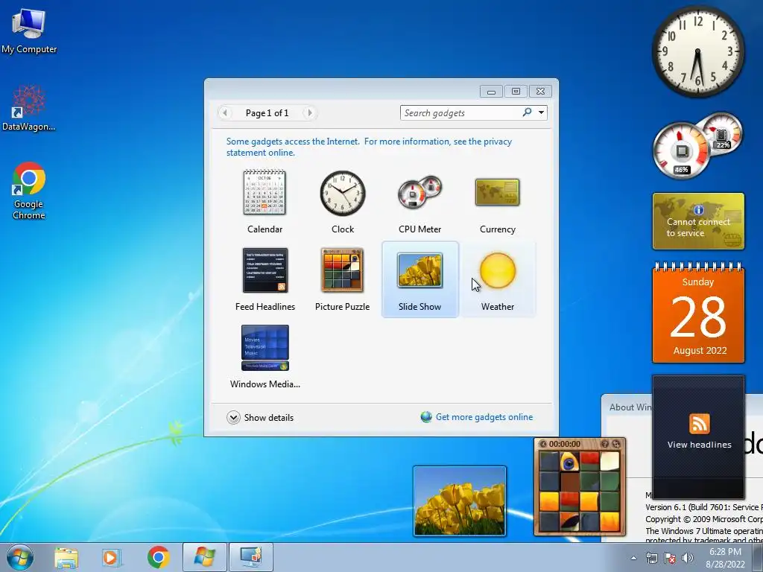Click the RSS icon in feed gadget
The height and width of the screenshot is (572, 763).
coord(699,423)
